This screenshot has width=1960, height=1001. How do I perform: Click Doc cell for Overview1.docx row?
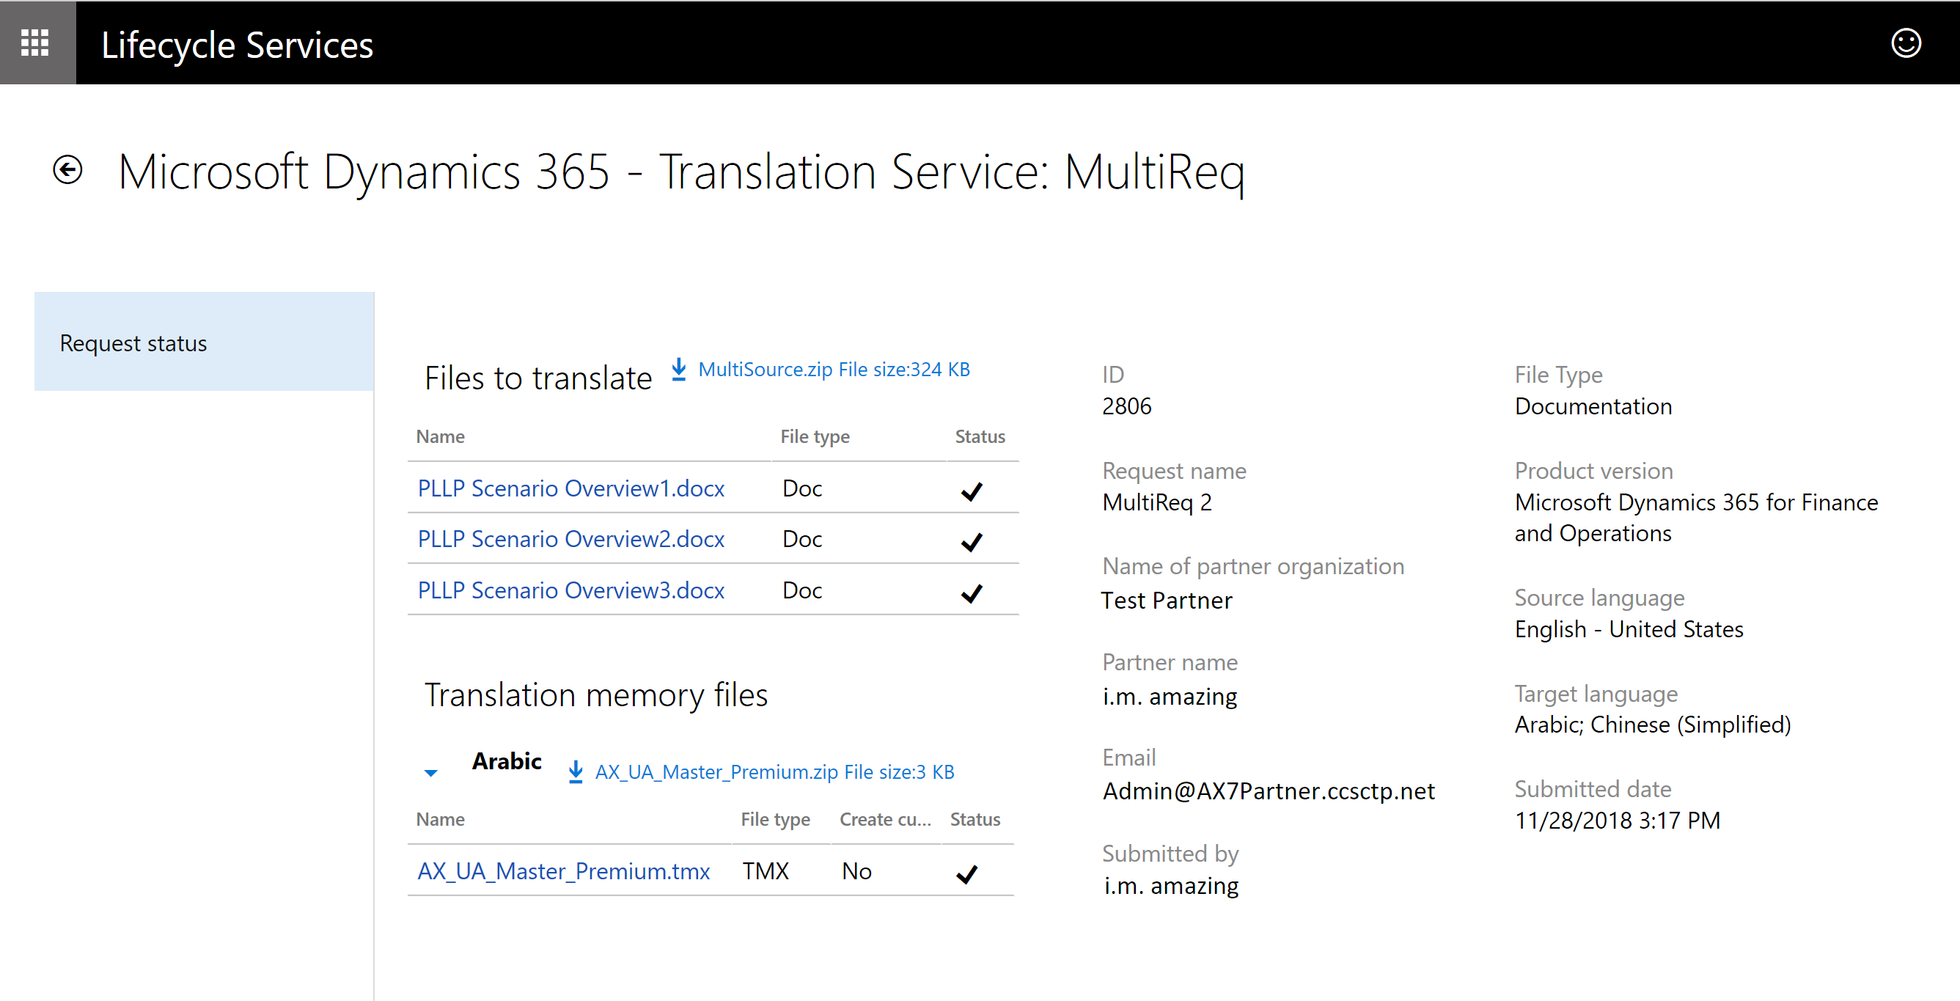pos(802,488)
